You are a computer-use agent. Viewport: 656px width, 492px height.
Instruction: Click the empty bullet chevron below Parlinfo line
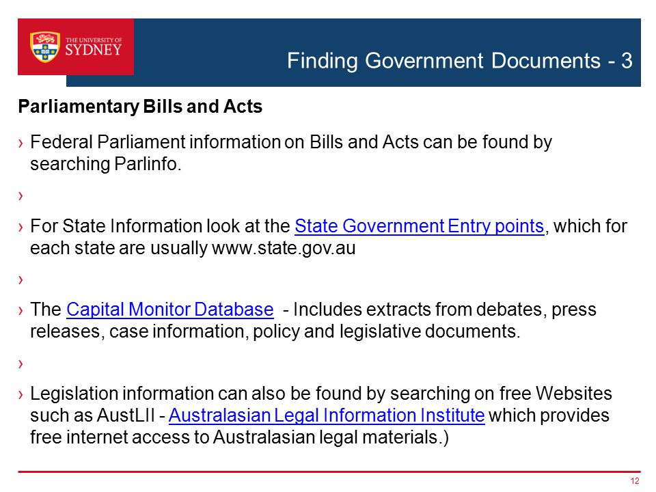click(20, 195)
